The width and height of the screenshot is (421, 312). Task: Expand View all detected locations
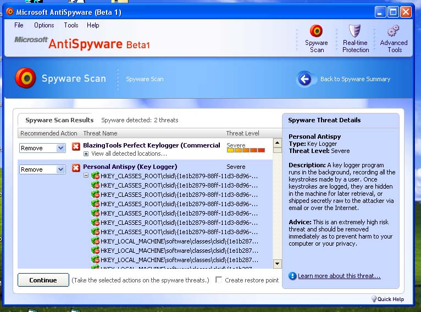pos(86,154)
